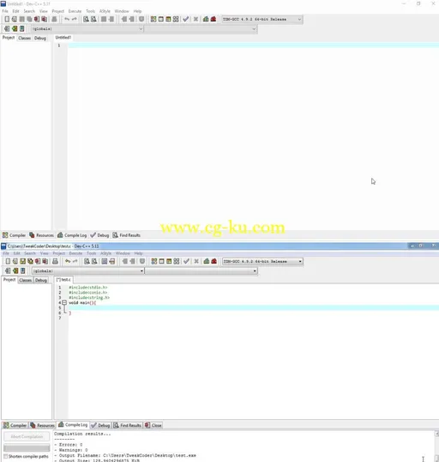
Task: Click Print icon in test.c window toolbar
Action: (x=55, y=261)
